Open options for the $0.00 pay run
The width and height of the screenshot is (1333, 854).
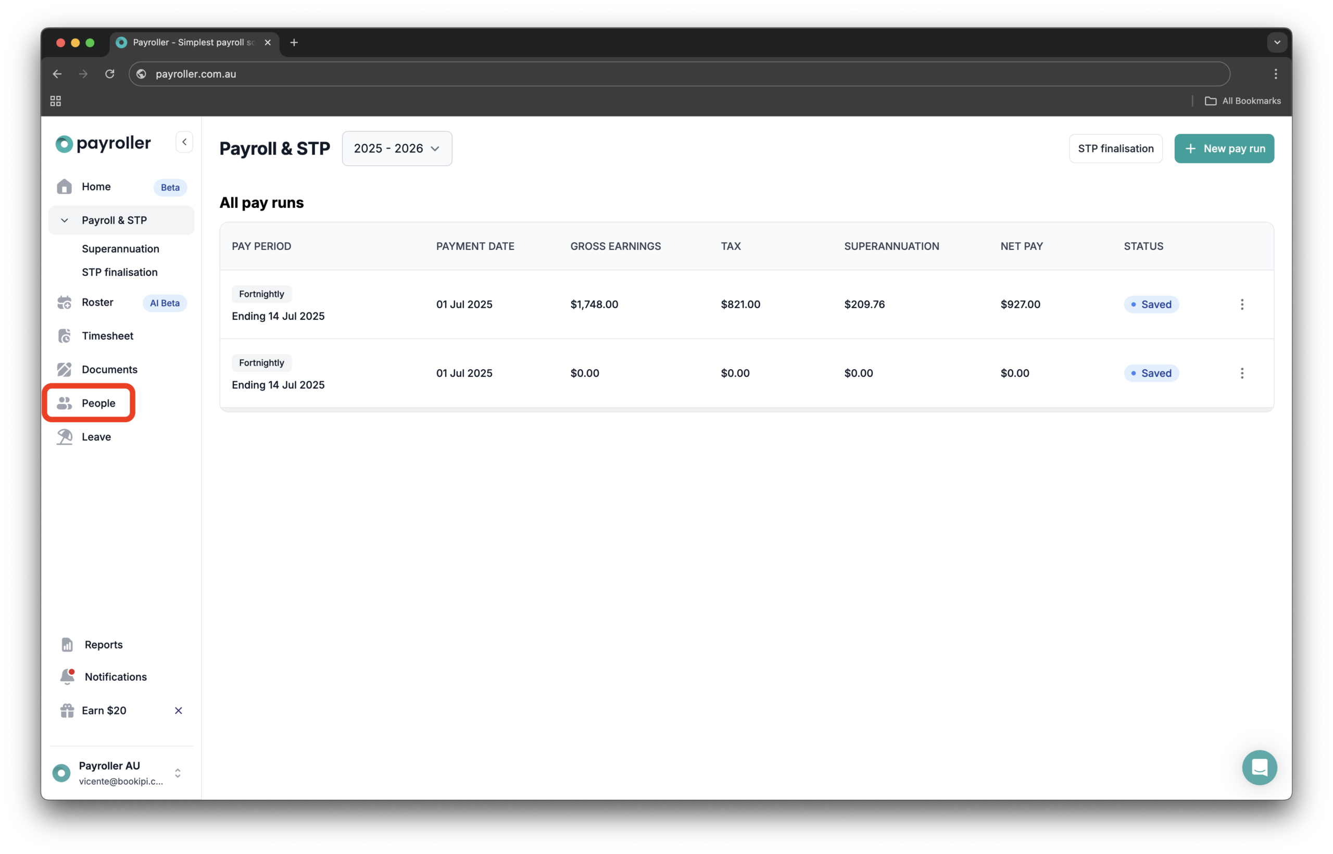[1241, 373]
